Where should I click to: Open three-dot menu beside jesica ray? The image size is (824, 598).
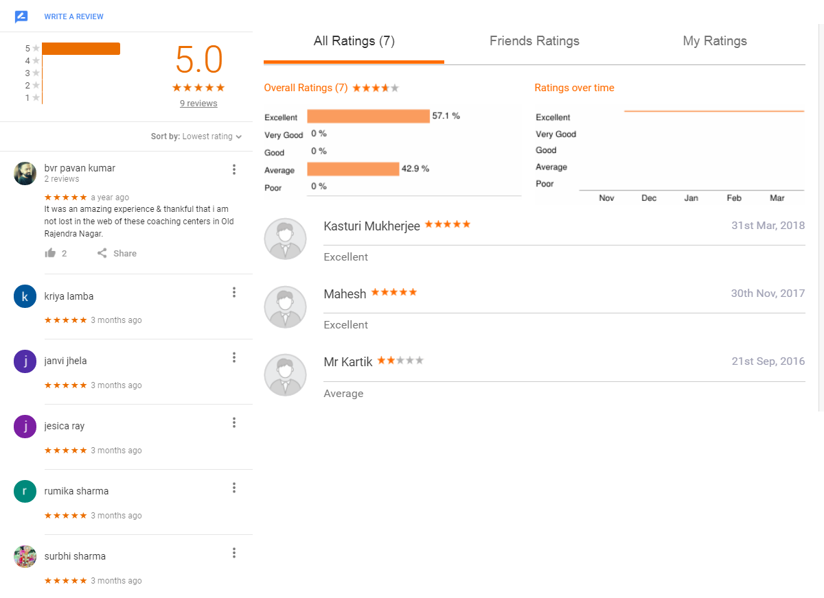234,422
